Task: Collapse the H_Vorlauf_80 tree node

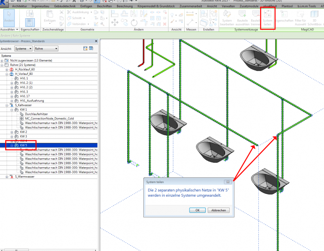Action: pos(7,74)
